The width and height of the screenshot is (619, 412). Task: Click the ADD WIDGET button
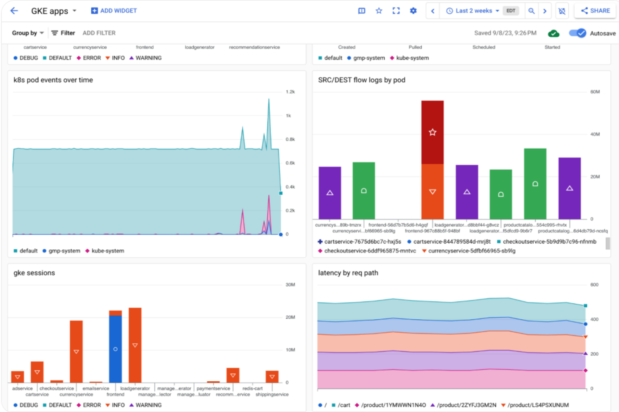(x=114, y=11)
